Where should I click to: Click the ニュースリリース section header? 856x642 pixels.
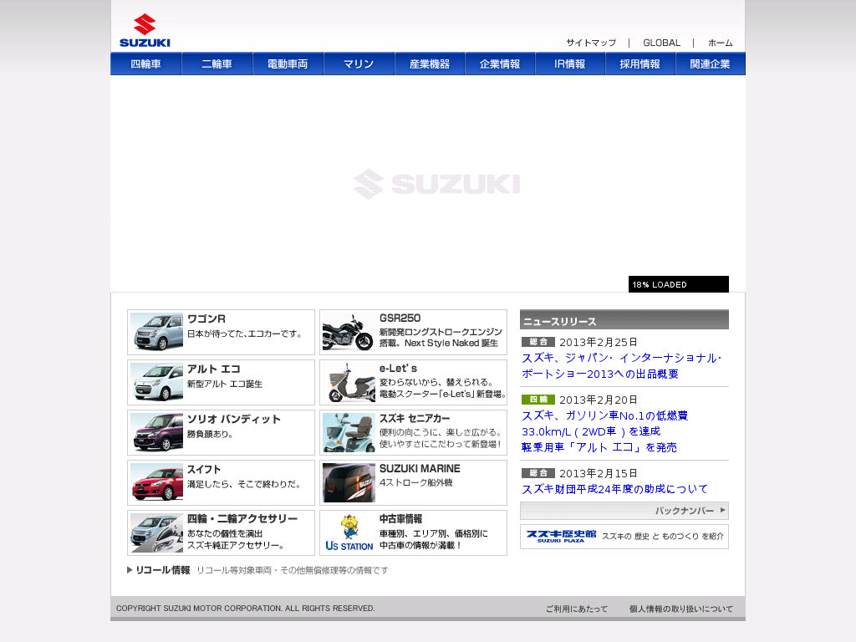pos(624,320)
